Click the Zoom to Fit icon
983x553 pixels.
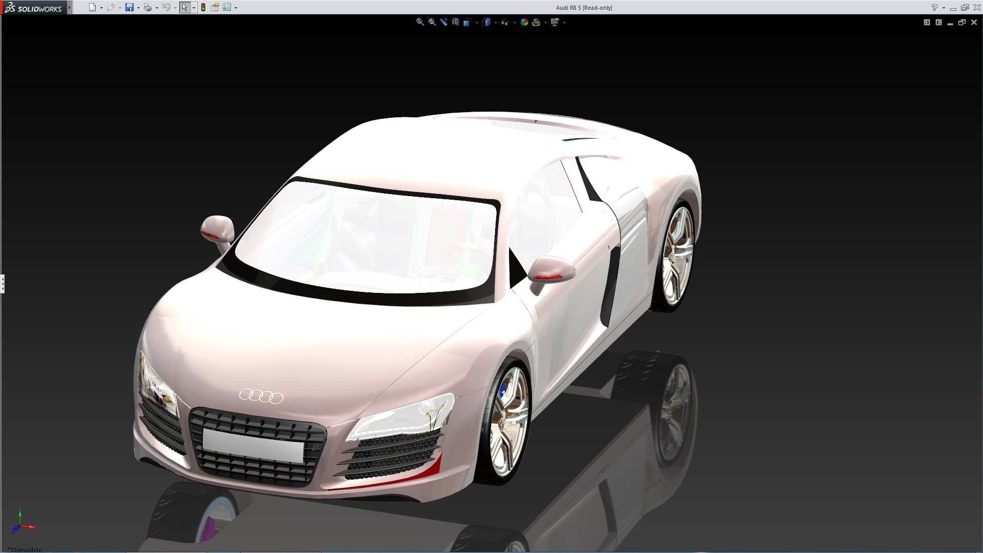(x=420, y=22)
